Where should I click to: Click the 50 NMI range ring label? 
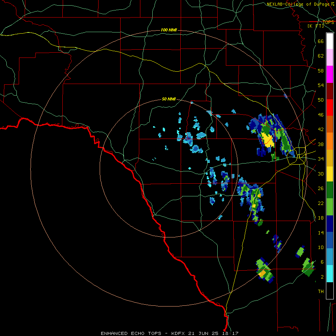pyautogui.click(x=169, y=99)
